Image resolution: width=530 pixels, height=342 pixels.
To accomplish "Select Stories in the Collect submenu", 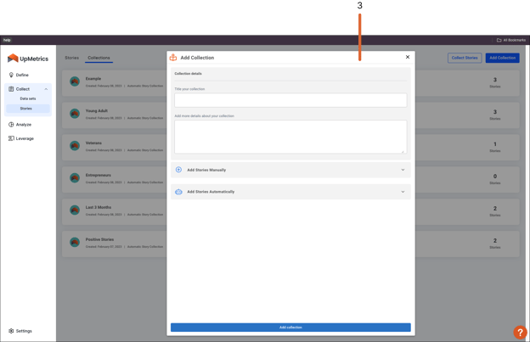I will 26,109.
